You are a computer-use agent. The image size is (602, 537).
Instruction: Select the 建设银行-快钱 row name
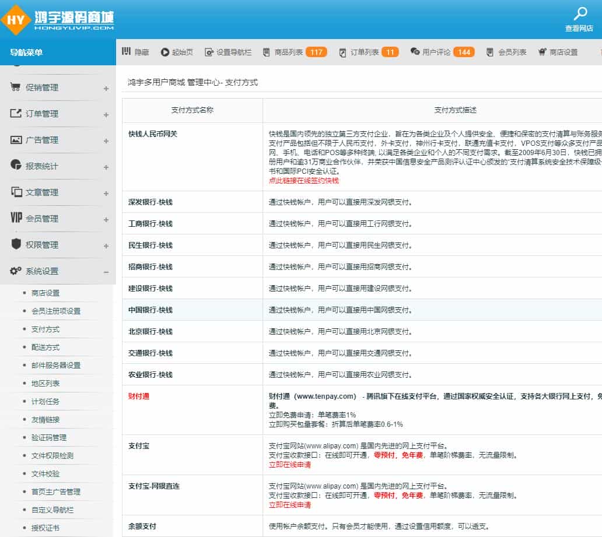coord(150,288)
